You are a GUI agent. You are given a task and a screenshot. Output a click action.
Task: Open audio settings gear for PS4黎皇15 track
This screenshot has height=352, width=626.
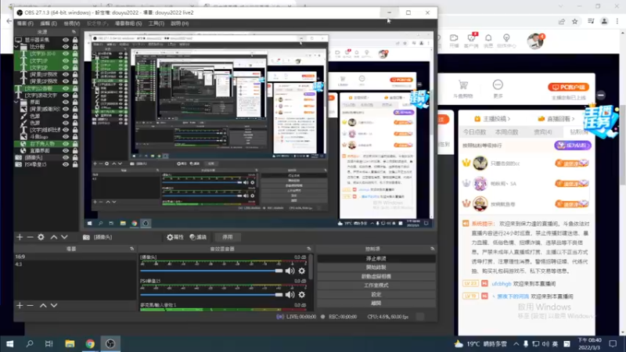click(x=302, y=295)
